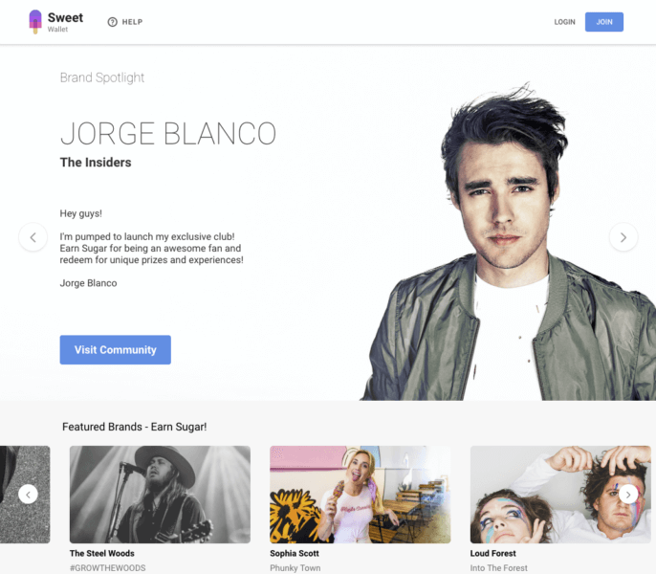This screenshot has height=574, width=656.
Task: Click the LOGIN link
Action: click(x=564, y=22)
